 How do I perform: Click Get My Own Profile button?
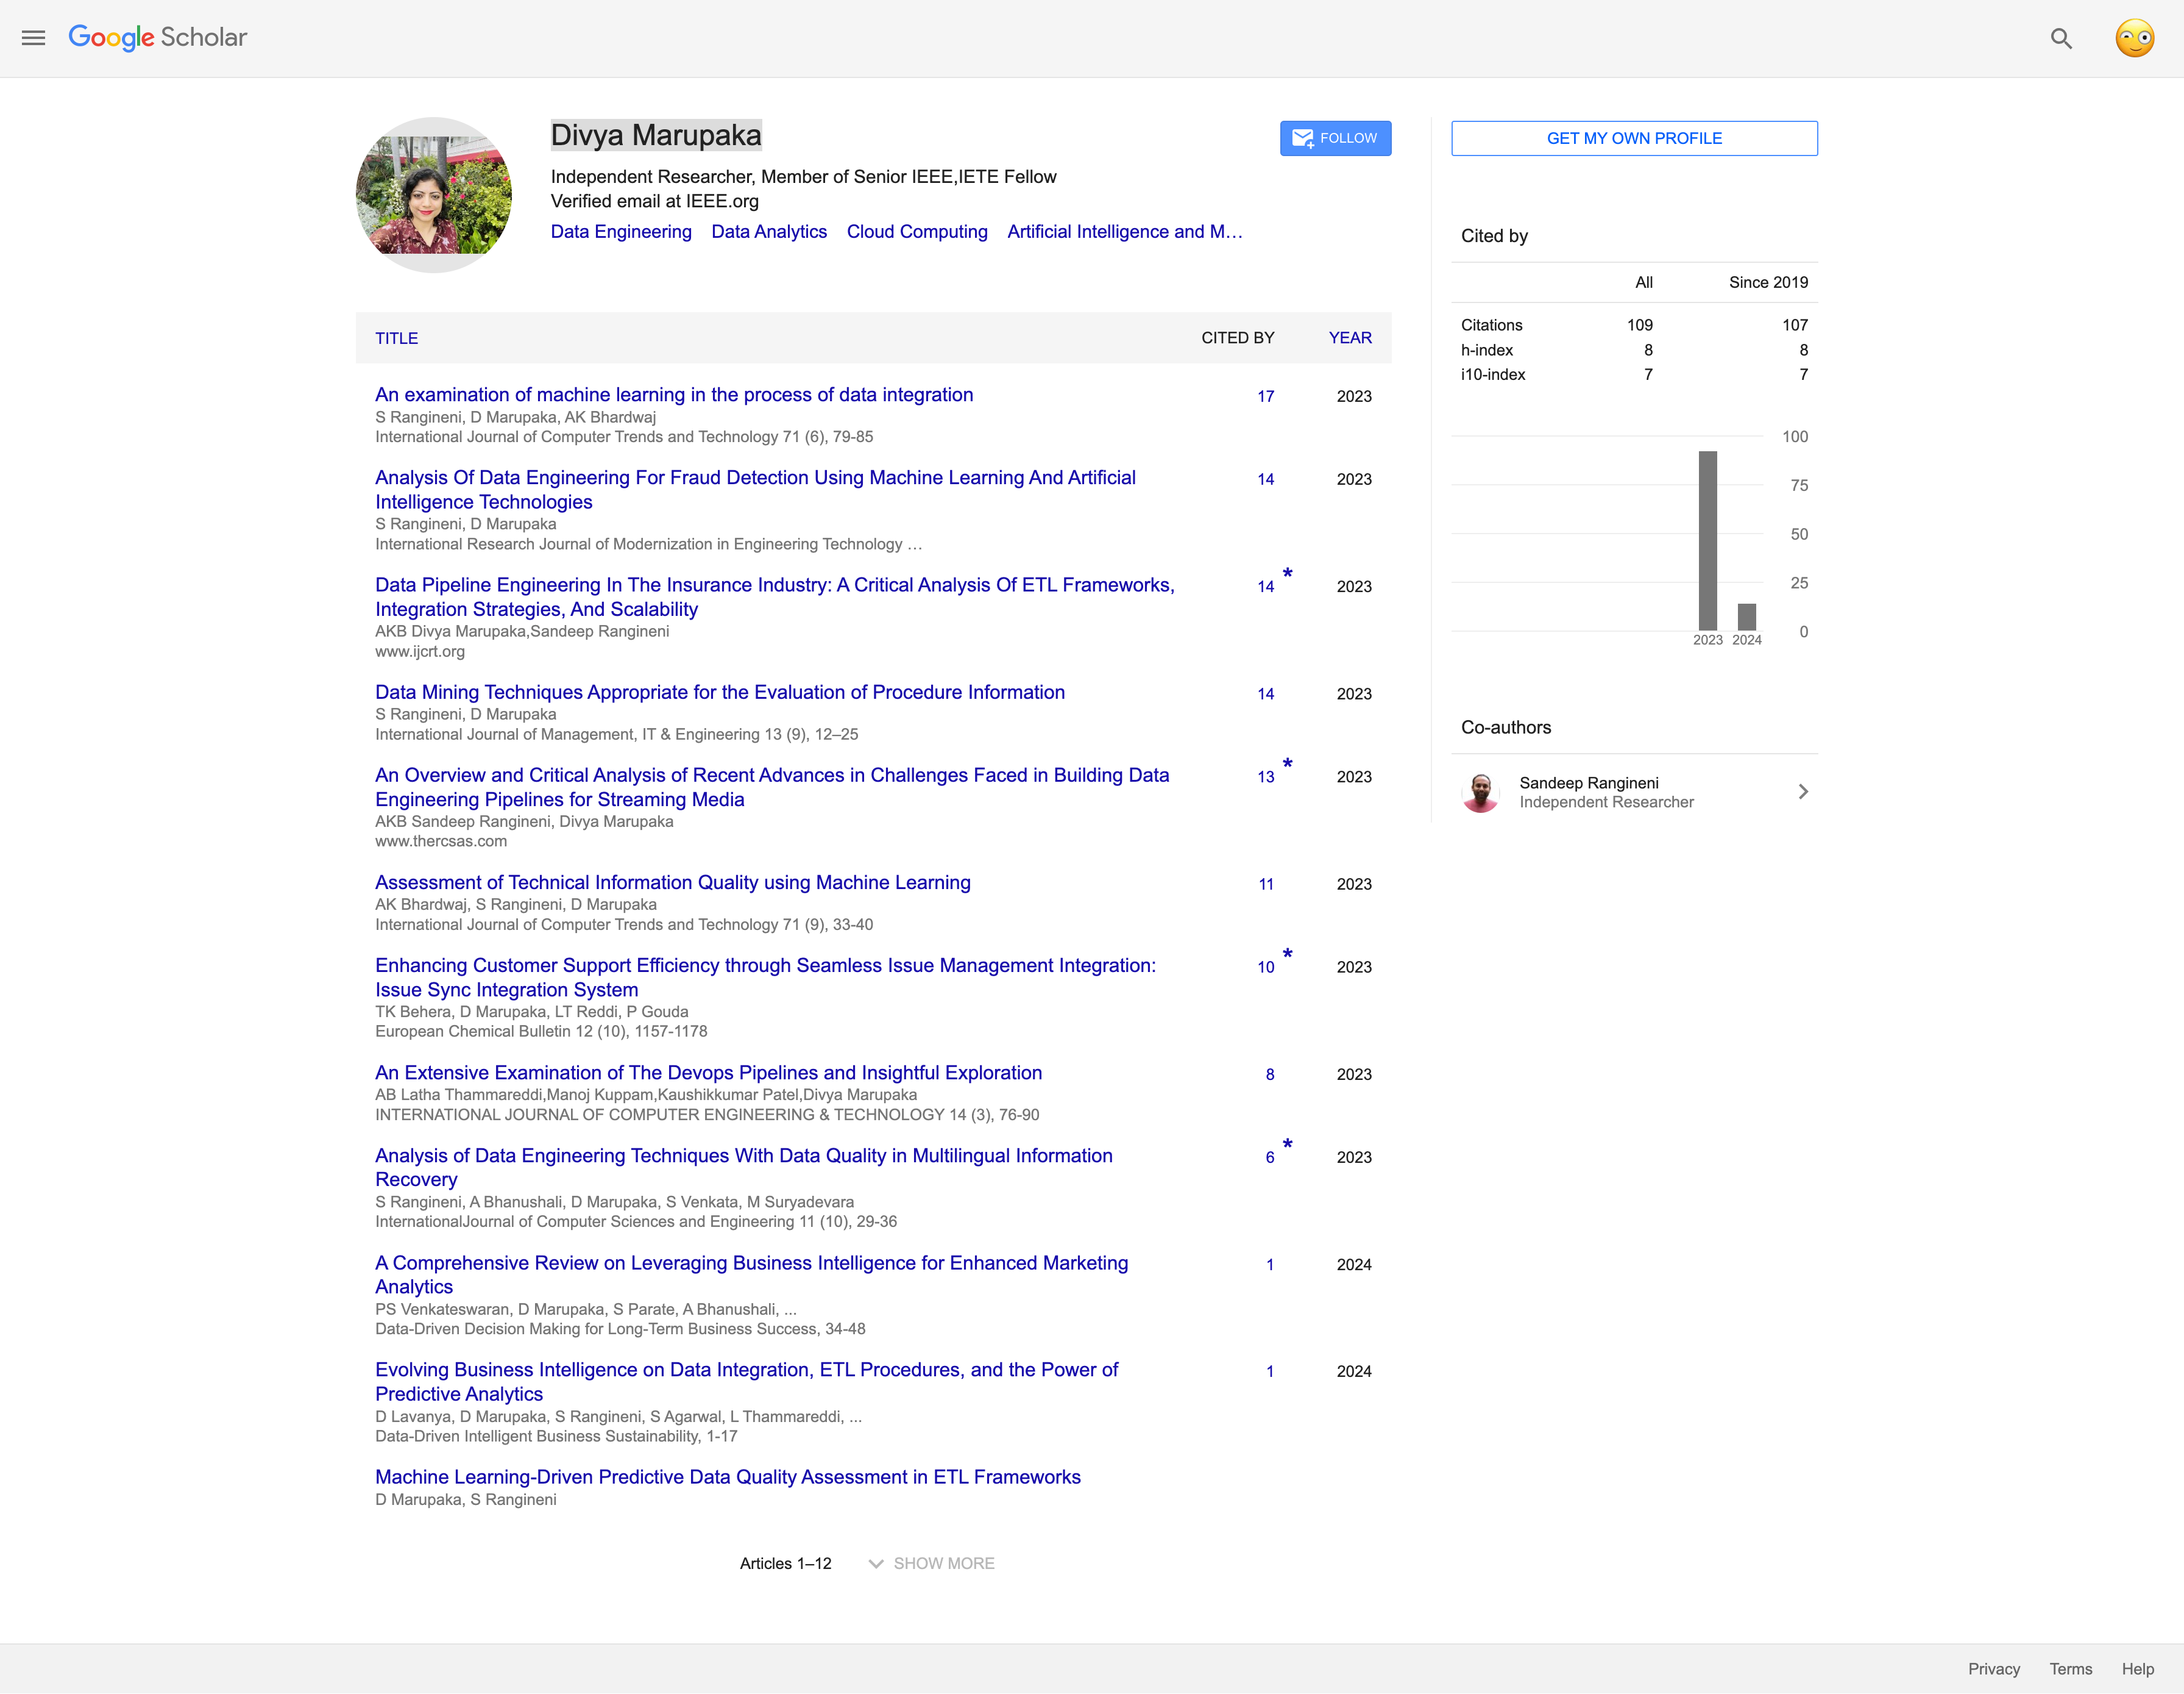(1634, 138)
